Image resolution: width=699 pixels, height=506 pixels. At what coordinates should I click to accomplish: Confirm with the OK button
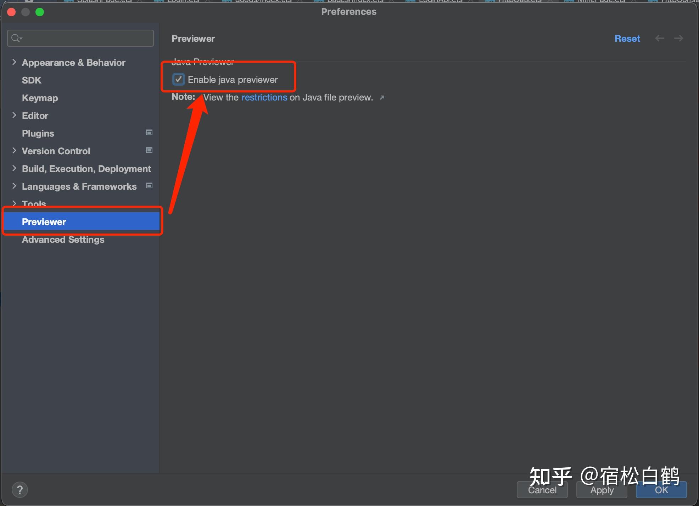661,490
